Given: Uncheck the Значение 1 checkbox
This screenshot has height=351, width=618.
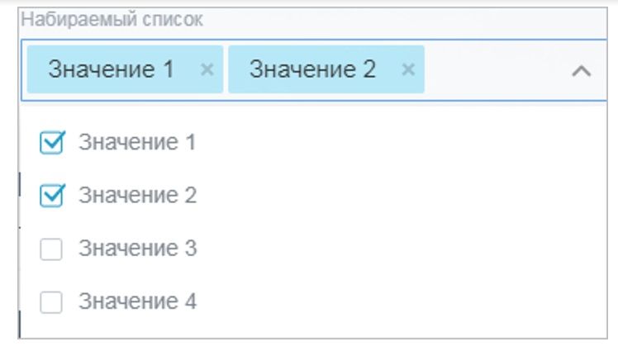Looking at the screenshot, I should point(51,143).
